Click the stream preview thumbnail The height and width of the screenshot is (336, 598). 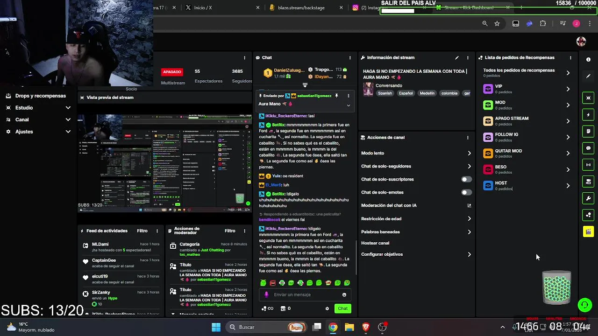[x=164, y=163]
